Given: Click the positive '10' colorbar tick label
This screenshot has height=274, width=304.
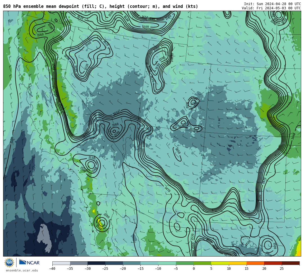Looking at the screenshot, I should tap(229, 269).
